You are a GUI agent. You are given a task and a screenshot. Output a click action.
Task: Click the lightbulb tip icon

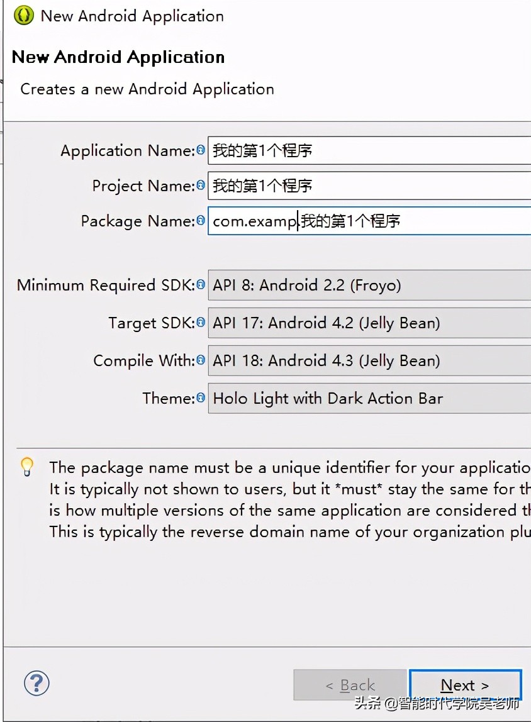[x=27, y=467]
